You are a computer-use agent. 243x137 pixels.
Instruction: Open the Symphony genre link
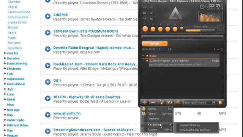[15, 48]
